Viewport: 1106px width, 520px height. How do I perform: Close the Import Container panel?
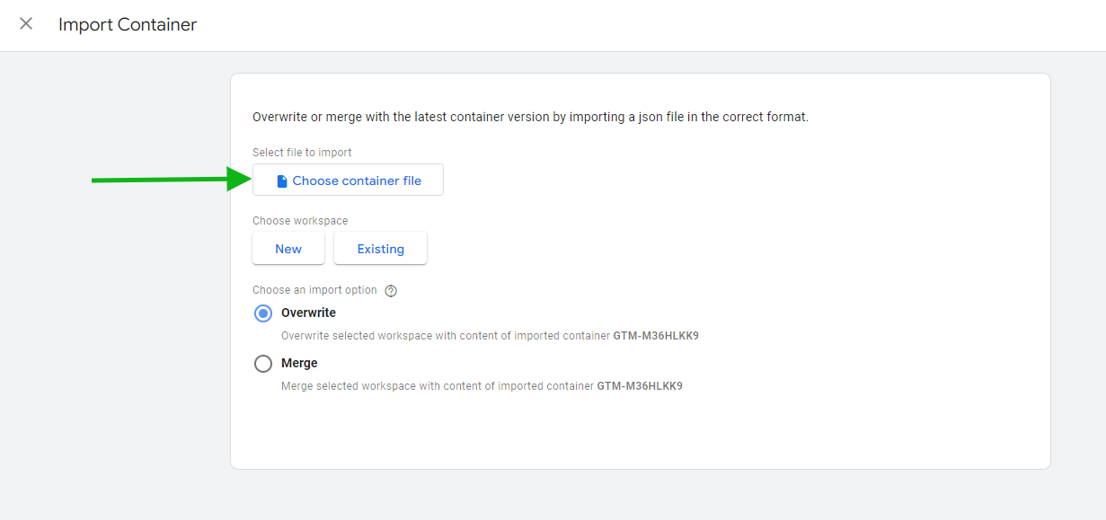click(x=26, y=24)
